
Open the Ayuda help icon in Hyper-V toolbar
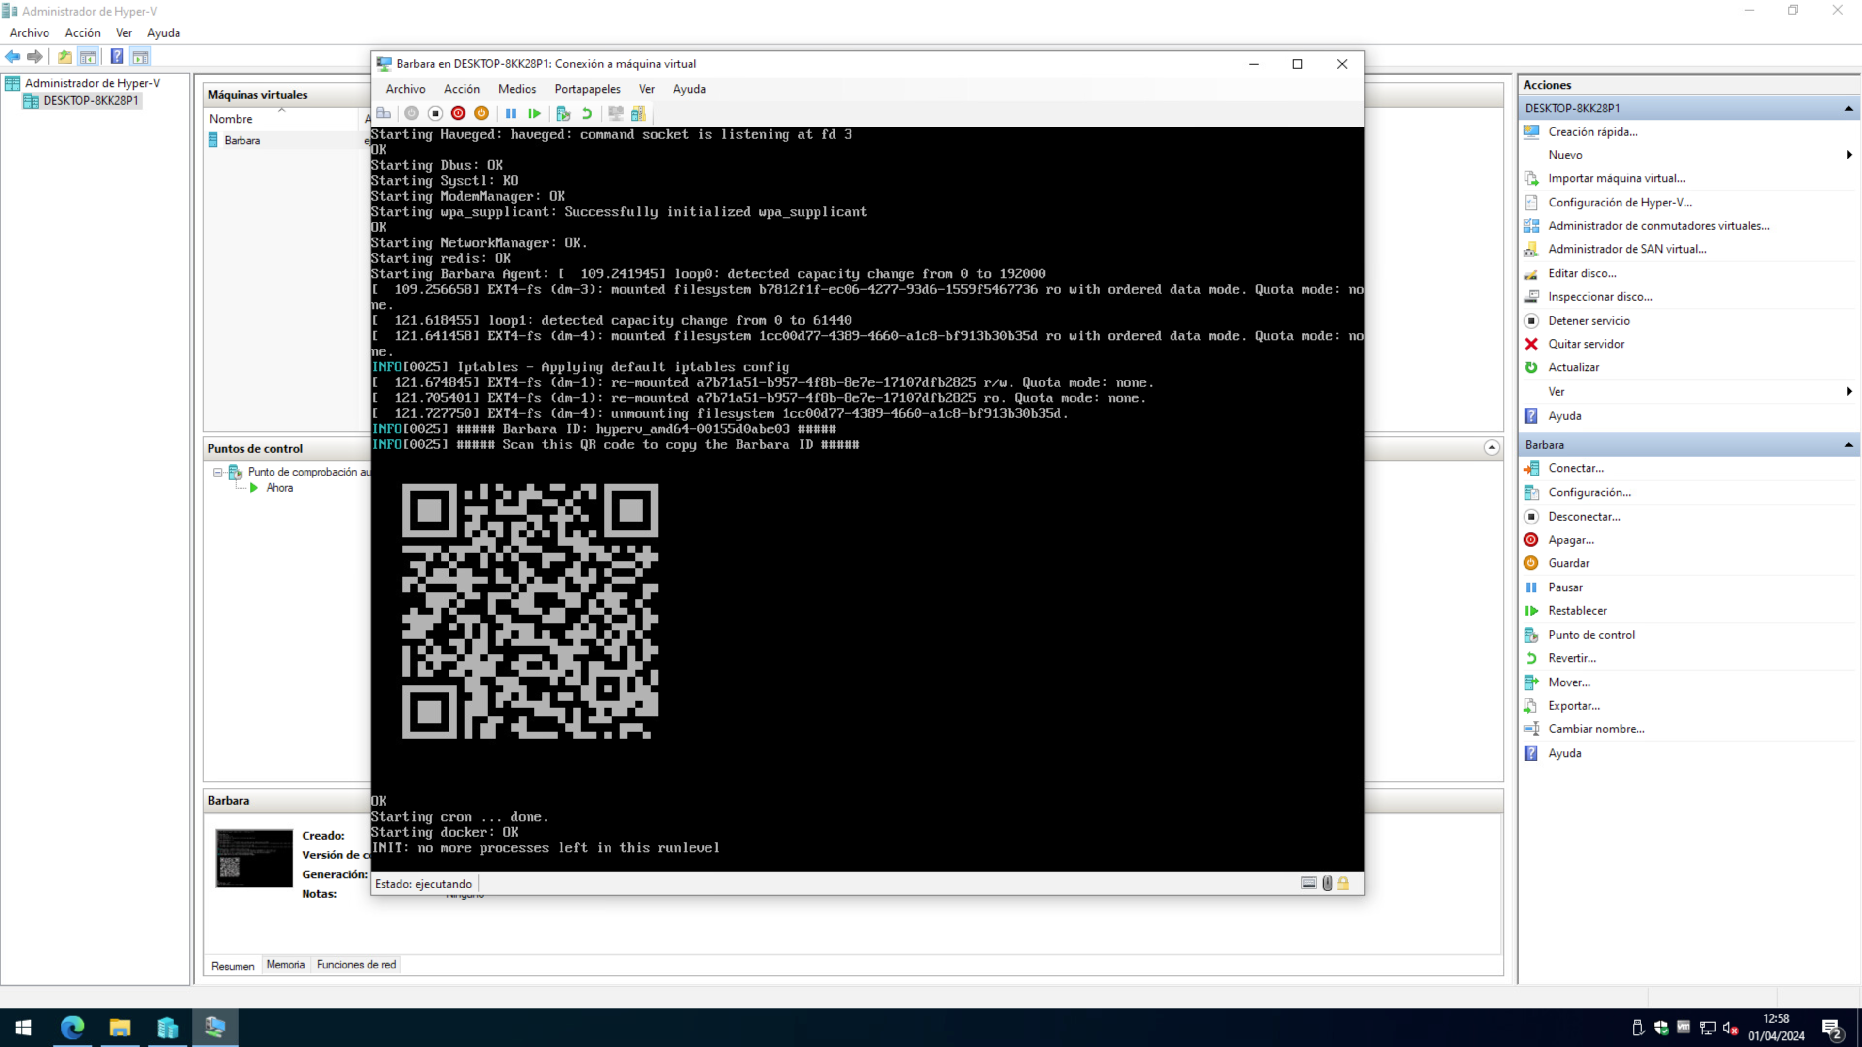pos(116,56)
